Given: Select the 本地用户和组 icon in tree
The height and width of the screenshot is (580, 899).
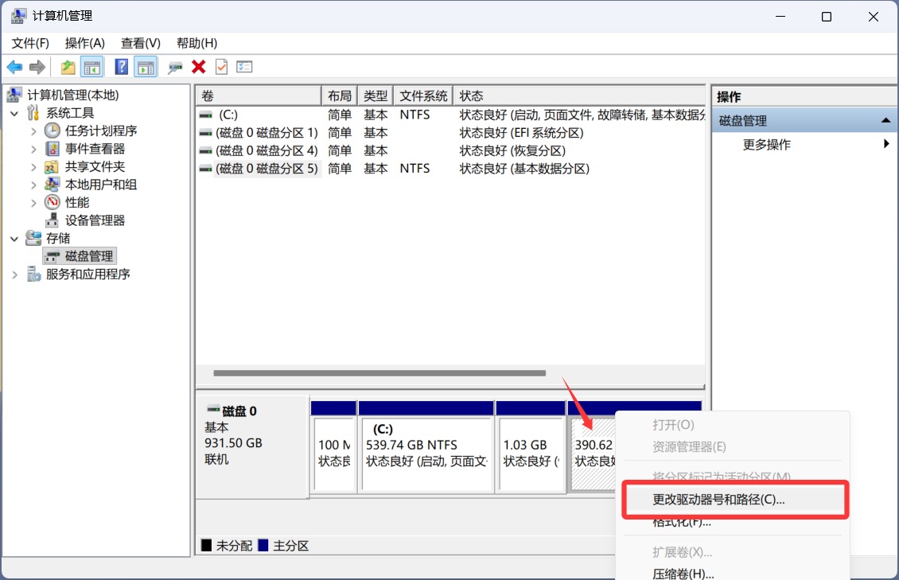Looking at the screenshot, I should tap(53, 185).
